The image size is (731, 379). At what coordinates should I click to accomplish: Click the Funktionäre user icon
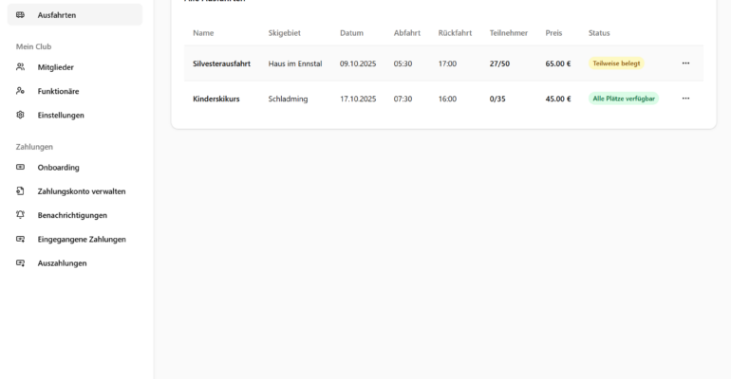21,91
